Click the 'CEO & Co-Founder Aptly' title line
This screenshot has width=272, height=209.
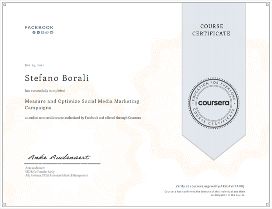pos(40,171)
